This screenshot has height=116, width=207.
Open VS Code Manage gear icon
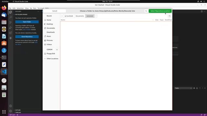pyautogui.click(x=11, y=111)
